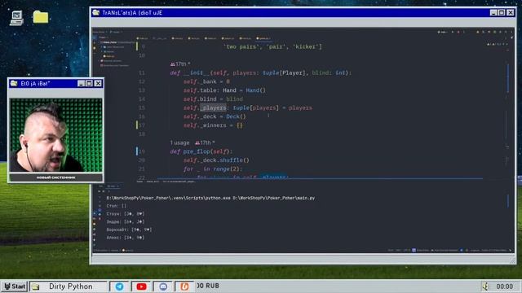Switch to the first editor tab

143,38
